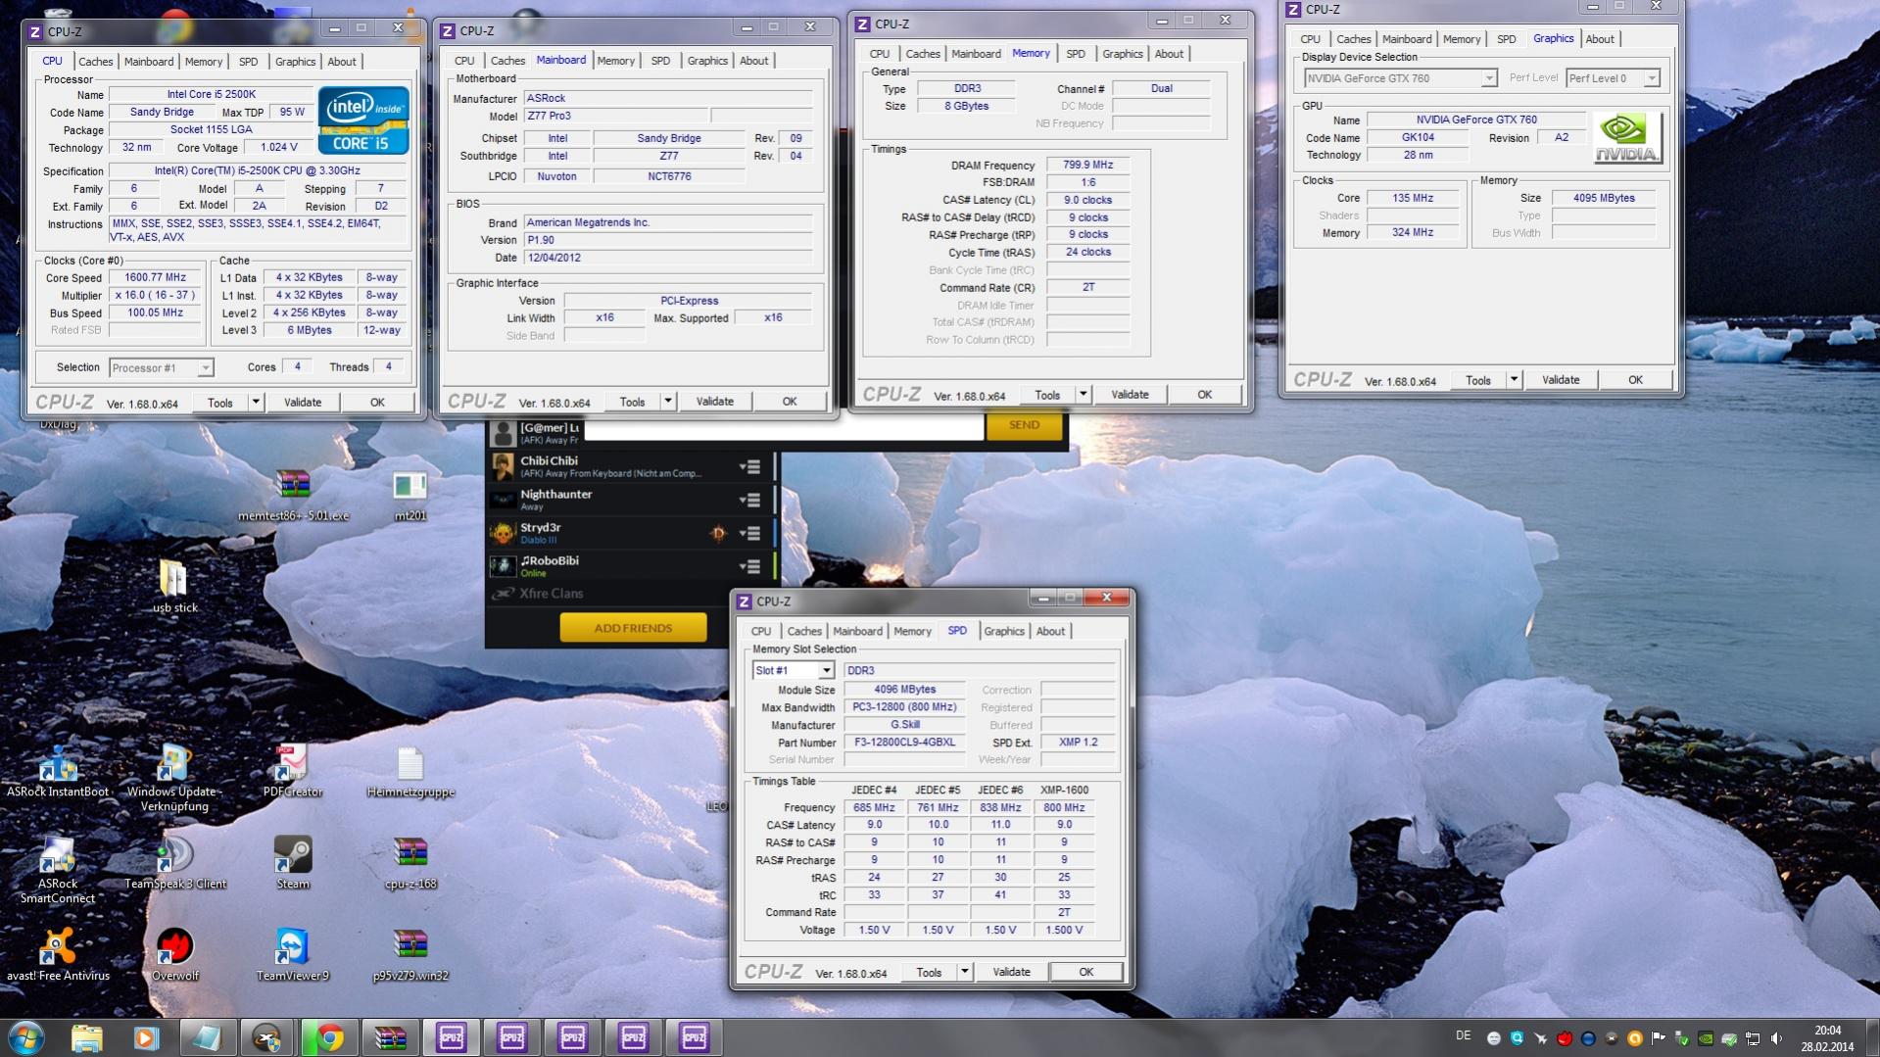1880x1057 pixels.
Task: Open the options menu icon for Chibi Chibi
Action: point(749,467)
